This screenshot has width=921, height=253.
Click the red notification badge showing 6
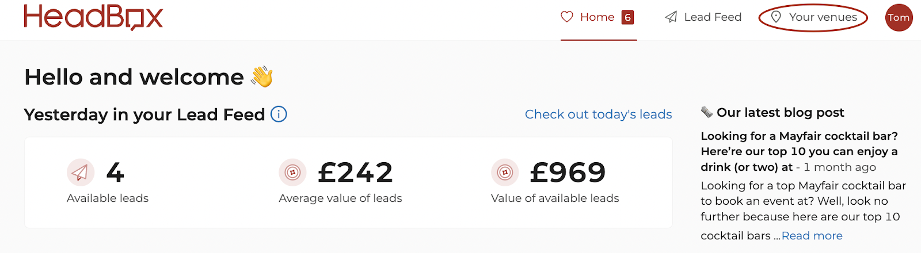628,17
